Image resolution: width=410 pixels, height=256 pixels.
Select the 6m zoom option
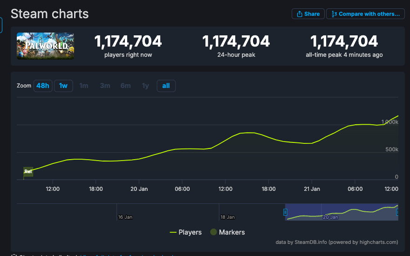point(125,86)
